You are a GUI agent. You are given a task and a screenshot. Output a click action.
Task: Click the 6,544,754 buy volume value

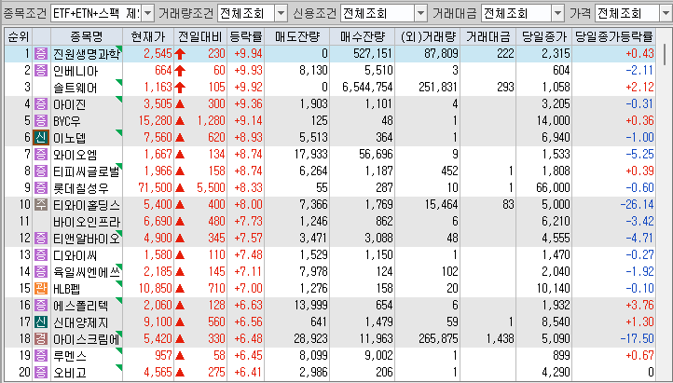[367, 87]
